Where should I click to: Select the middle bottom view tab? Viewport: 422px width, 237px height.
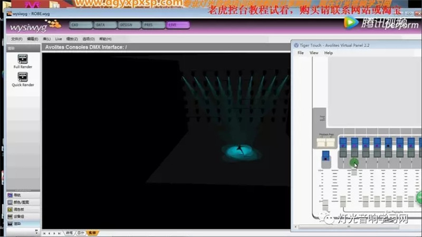tap(81, 233)
